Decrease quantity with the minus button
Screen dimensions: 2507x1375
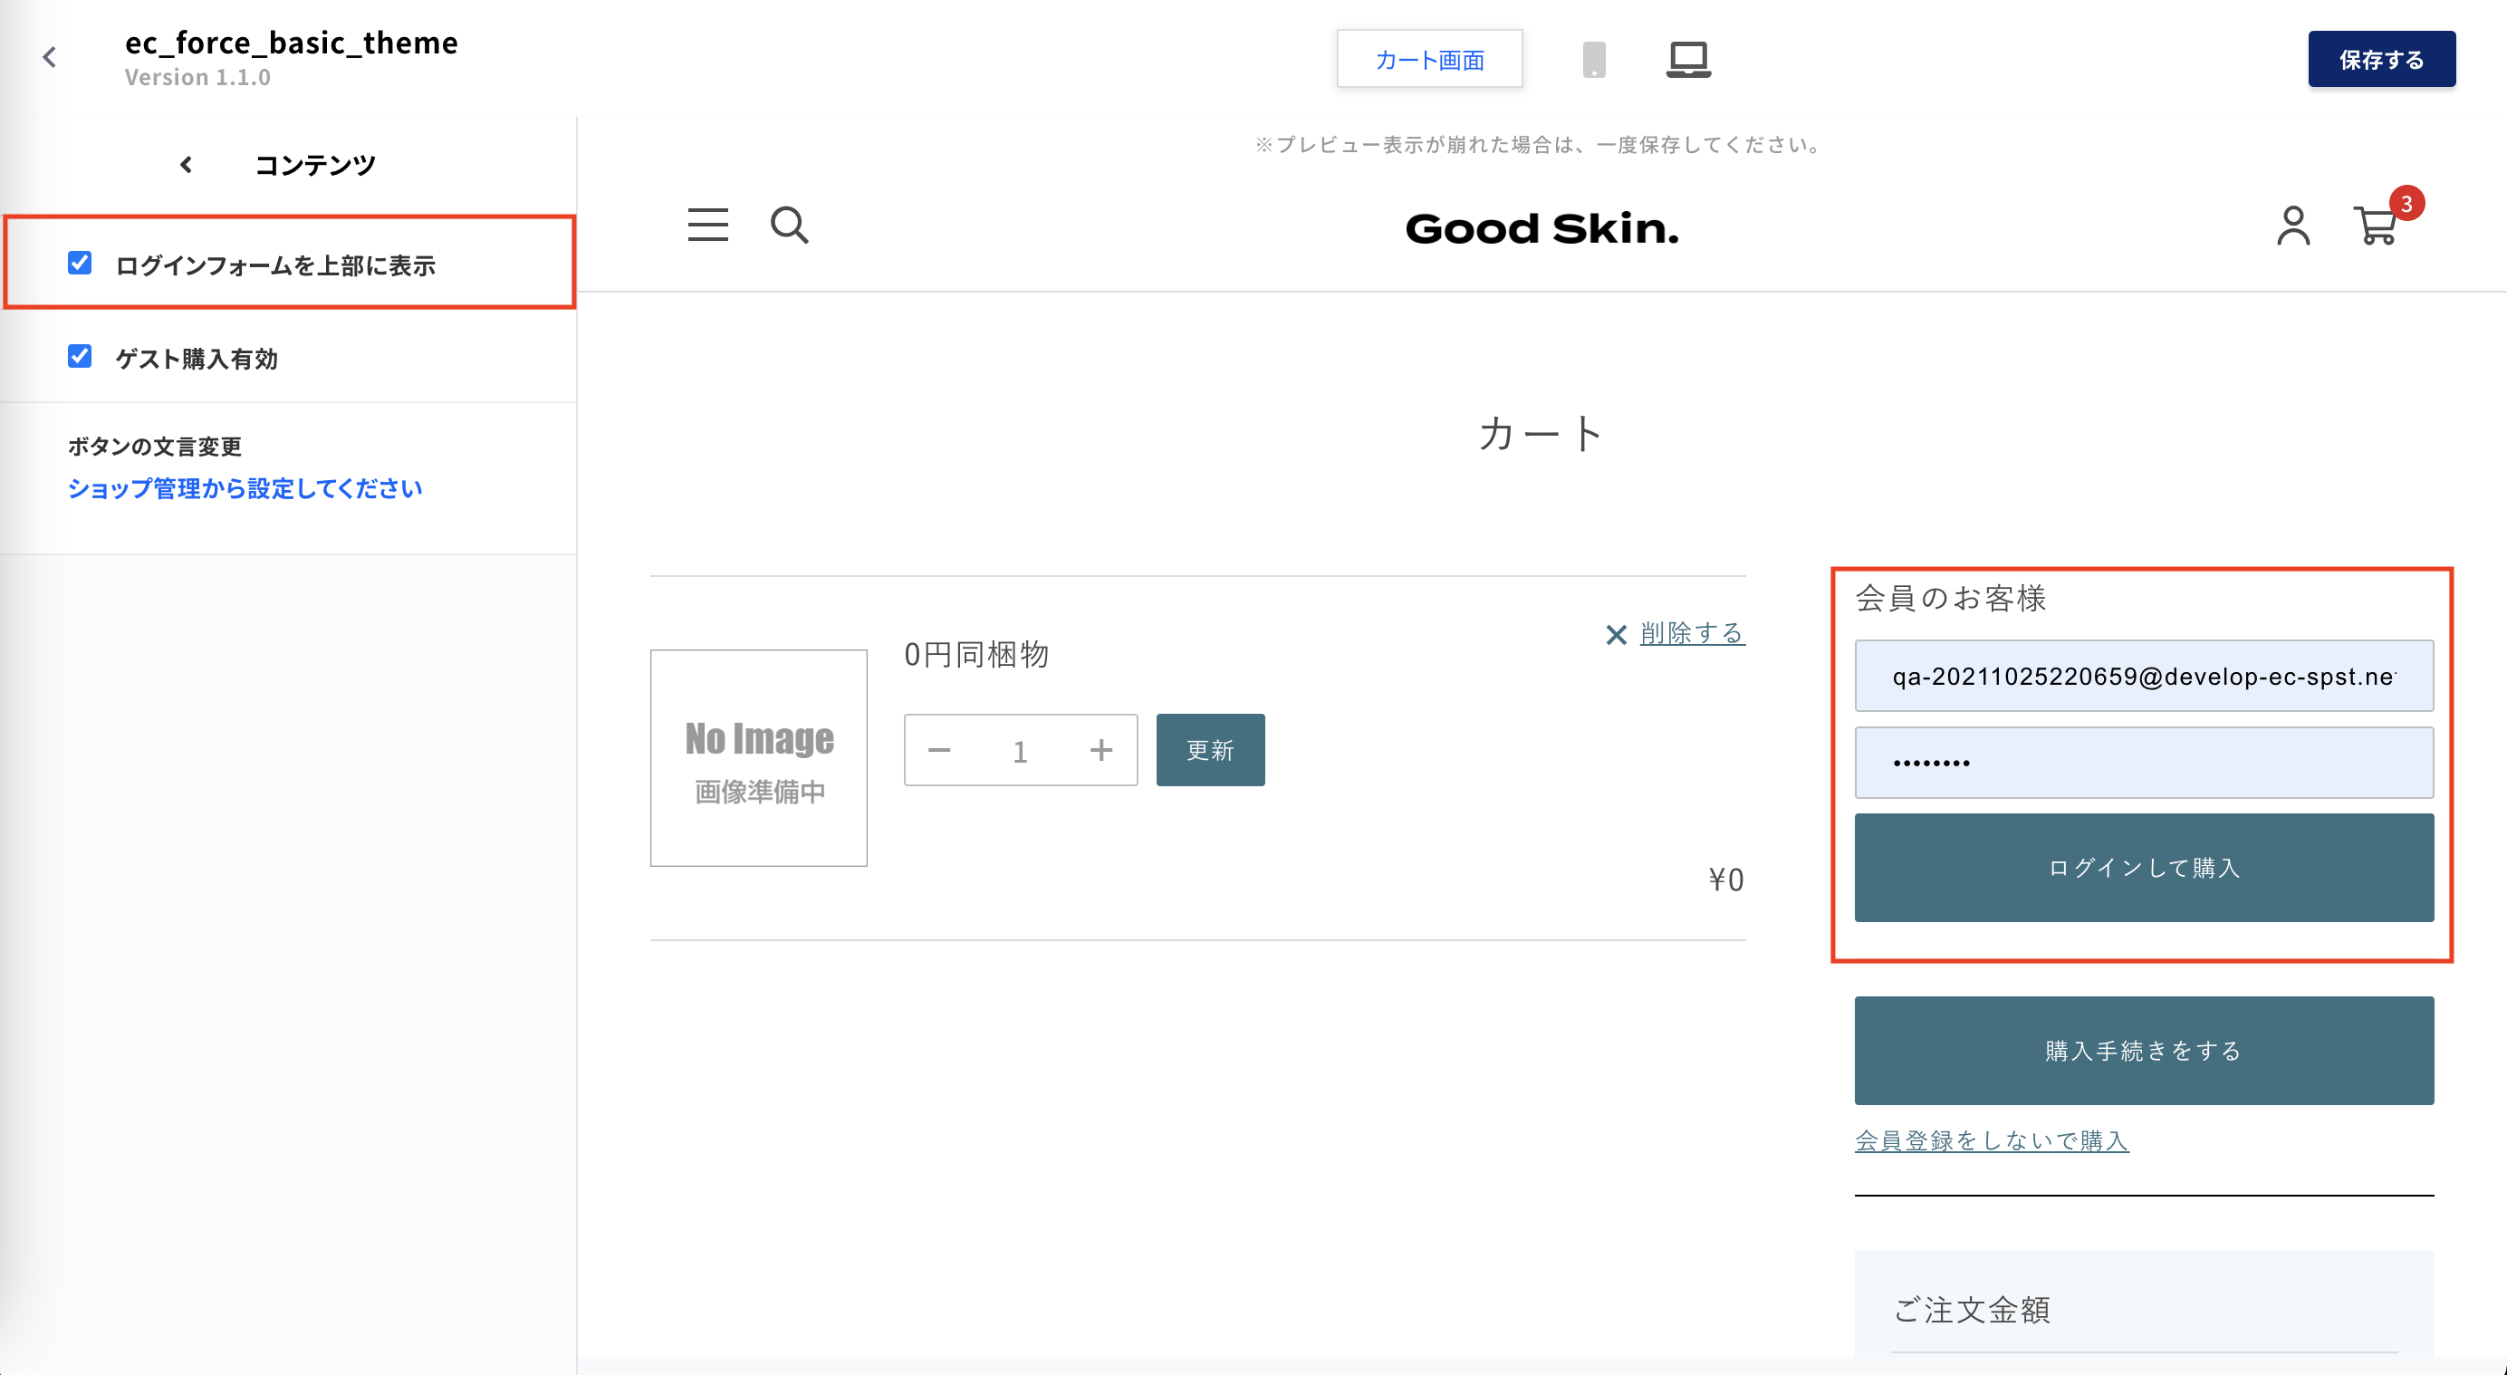click(939, 750)
